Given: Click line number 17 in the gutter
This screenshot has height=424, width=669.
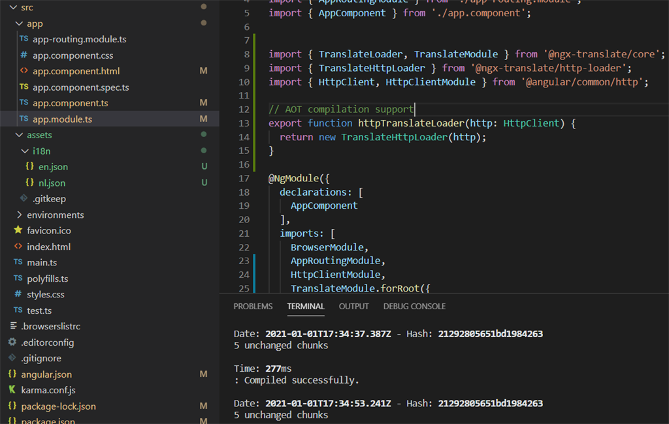Looking at the screenshot, I should pos(244,178).
